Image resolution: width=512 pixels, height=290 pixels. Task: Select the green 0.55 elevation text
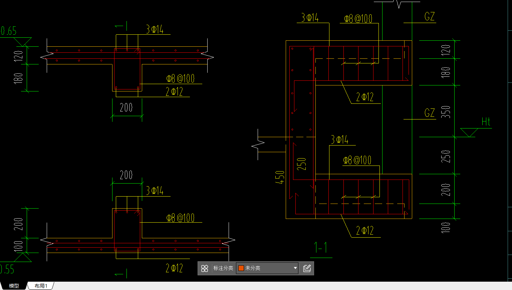(7, 269)
